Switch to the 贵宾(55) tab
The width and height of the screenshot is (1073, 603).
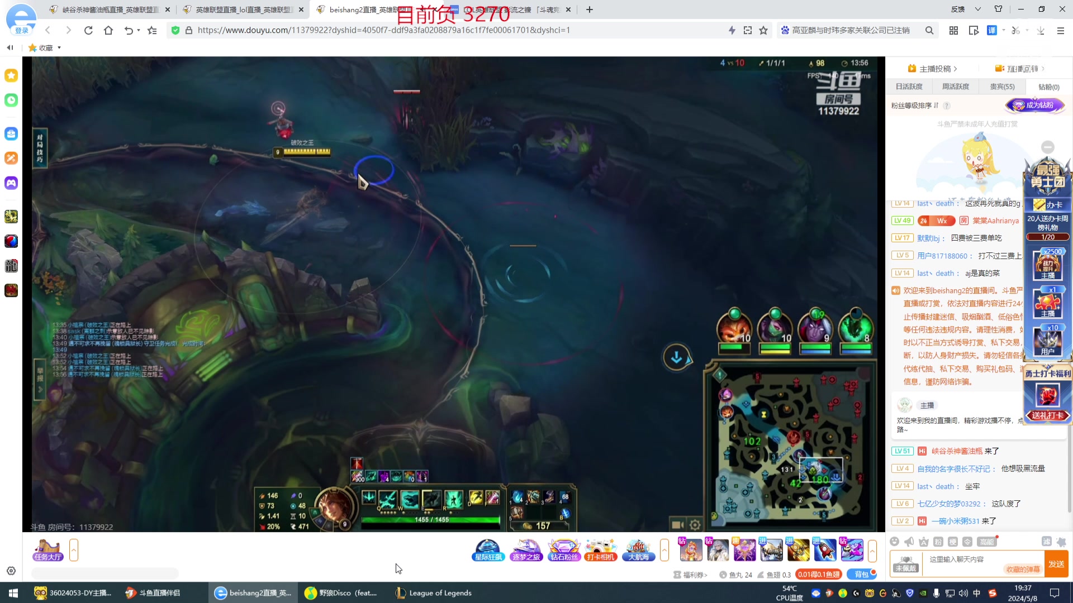tap(1002, 87)
